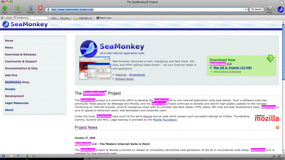Click the SeaMonkey throbber logo icon
Image resolution: width=285 pixels, height=160 pixels.
[280, 9]
